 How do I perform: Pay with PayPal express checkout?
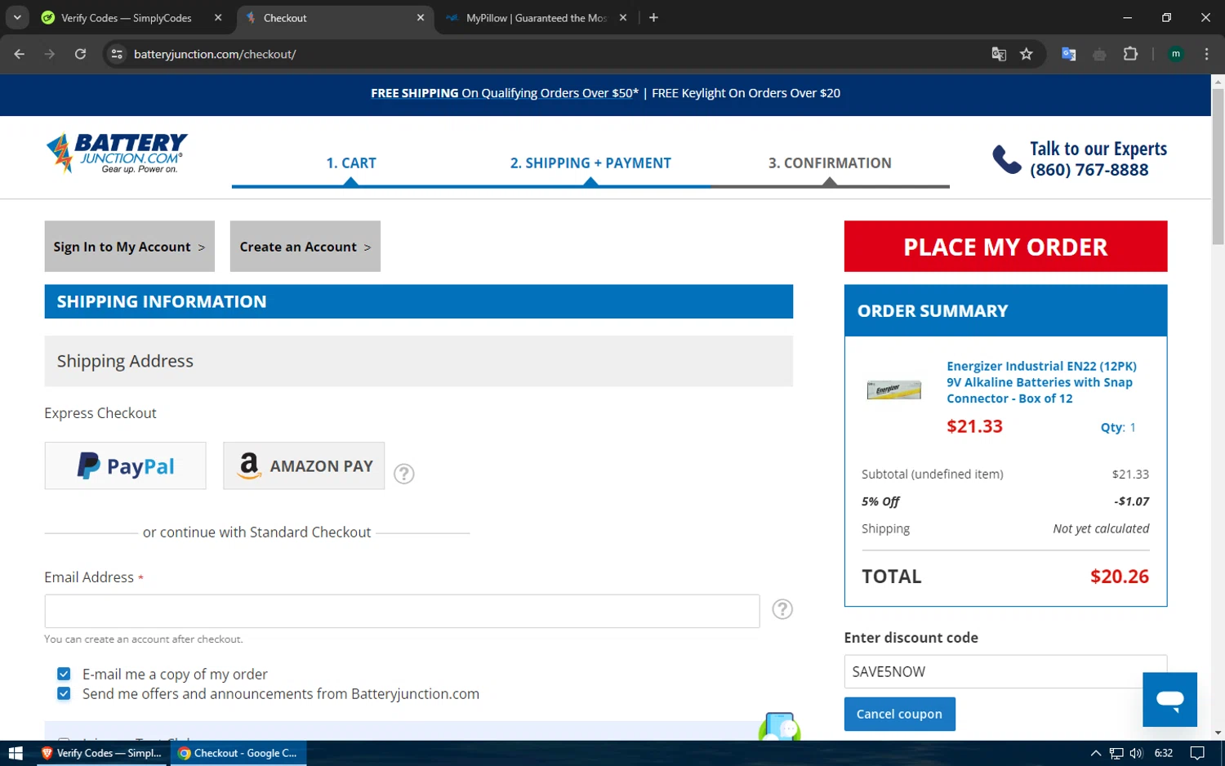click(x=125, y=465)
